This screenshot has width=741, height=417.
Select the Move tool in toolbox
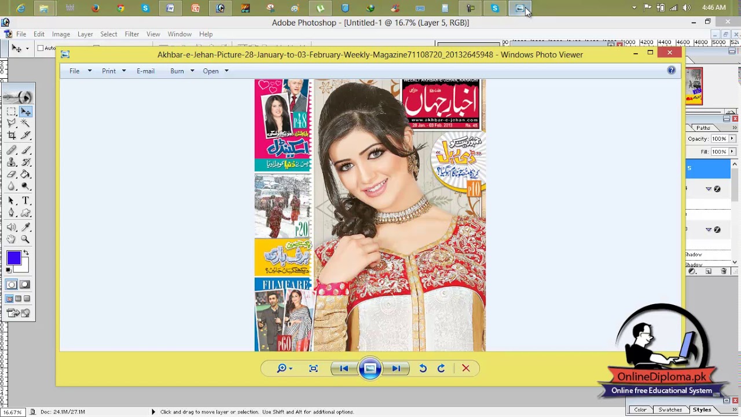(25, 111)
